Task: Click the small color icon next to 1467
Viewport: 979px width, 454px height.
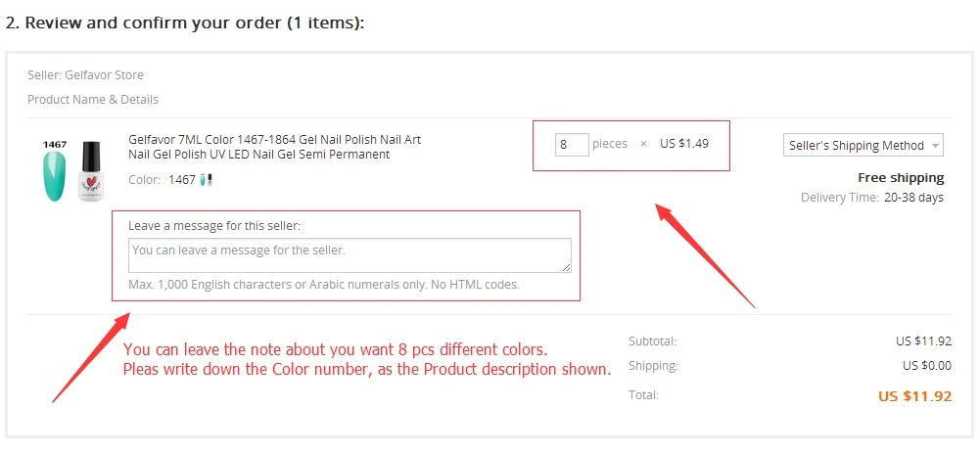Action: tap(207, 180)
